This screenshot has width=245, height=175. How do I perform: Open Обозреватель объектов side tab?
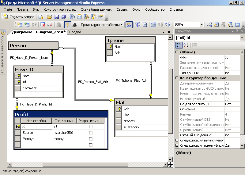pos(3,52)
